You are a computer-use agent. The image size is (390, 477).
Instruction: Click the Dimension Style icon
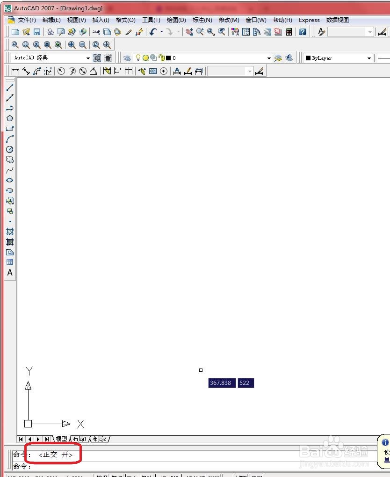click(259, 71)
